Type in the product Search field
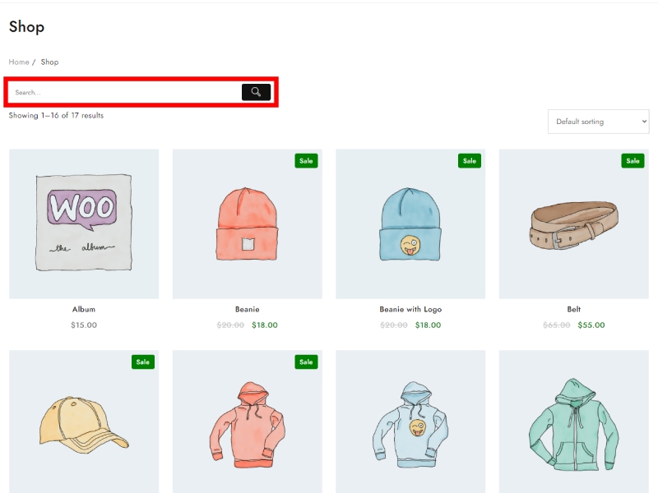658x493 pixels. pyautogui.click(x=123, y=92)
